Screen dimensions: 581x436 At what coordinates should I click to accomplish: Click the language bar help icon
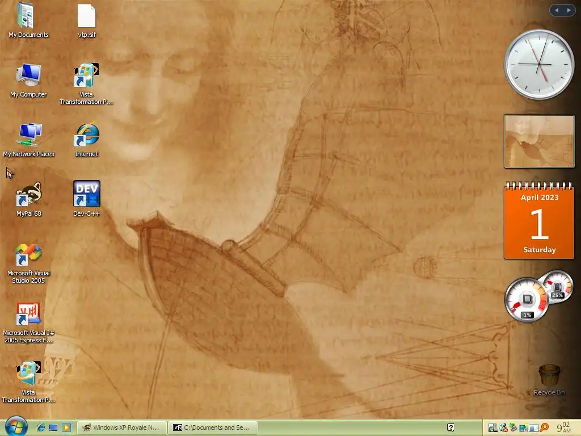(451, 427)
